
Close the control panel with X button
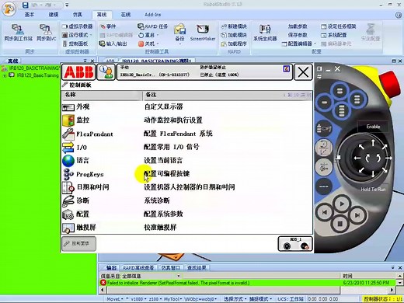click(x=303, y=72)
